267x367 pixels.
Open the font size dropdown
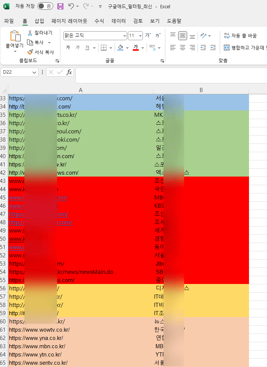(x=140, y=36)
